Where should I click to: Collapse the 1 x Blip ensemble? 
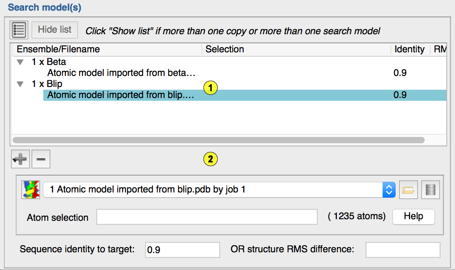(x=20, y=84)
